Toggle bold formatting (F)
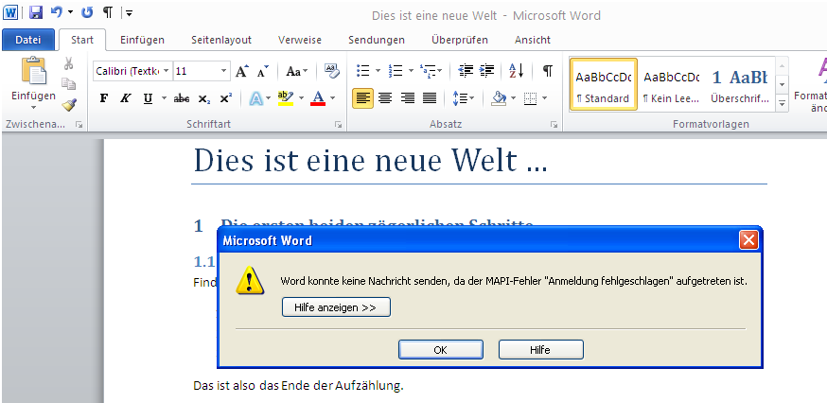Screen dimensions: 827x403 (104, 98)
